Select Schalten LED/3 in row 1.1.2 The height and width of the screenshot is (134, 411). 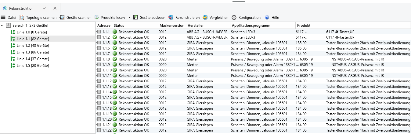click(243, 37)
